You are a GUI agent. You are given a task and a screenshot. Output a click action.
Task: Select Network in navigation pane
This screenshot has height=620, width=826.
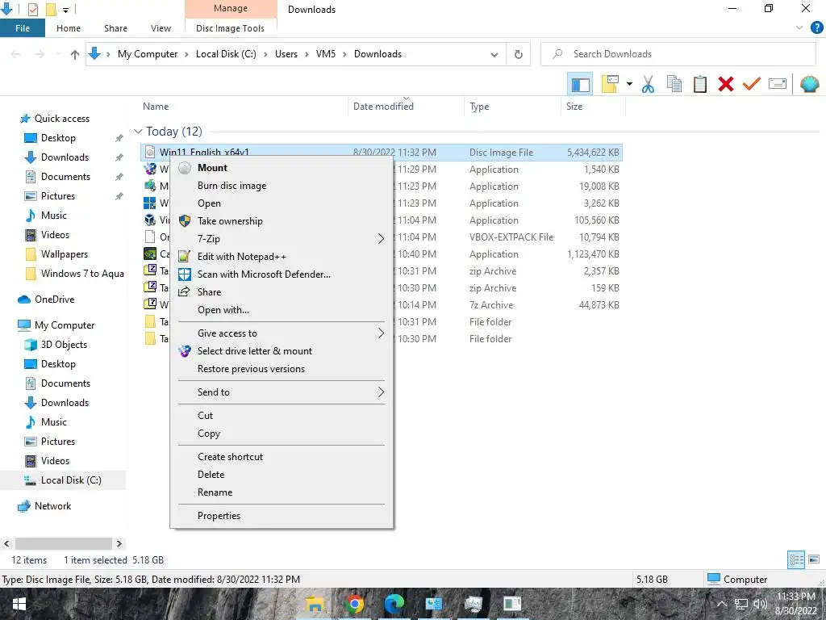tap(52, 506)
